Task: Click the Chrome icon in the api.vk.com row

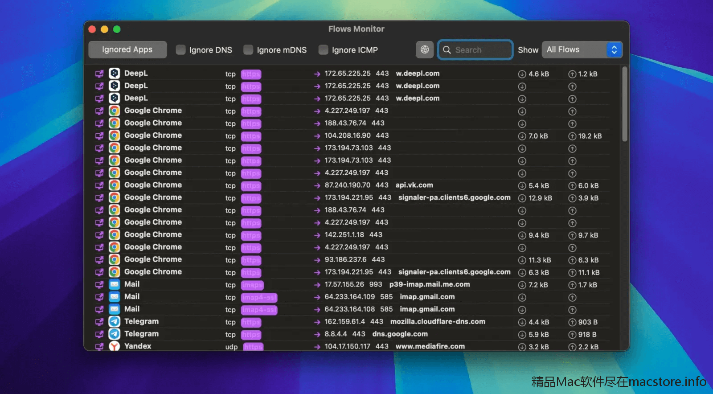Action: (x=115, y=185)
